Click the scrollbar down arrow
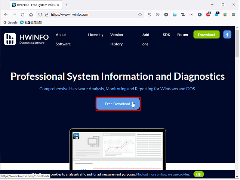 point(237,177)
